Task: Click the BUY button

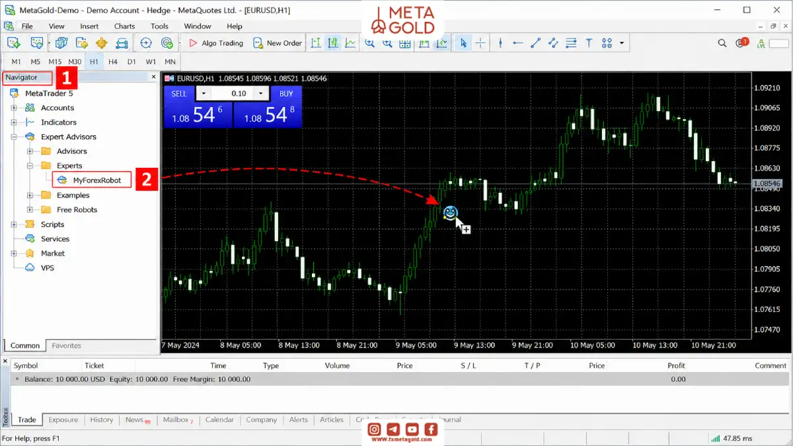Action: pos(286,94)
